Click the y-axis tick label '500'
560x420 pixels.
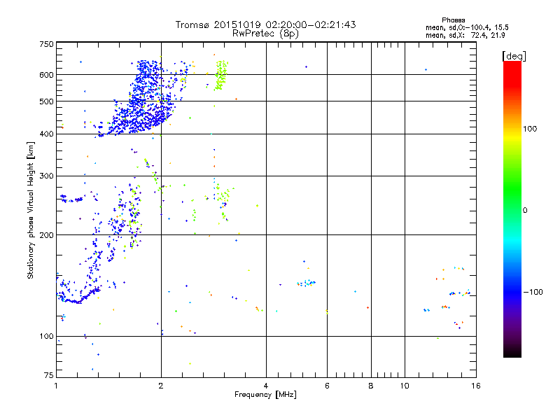pos(46,101)
